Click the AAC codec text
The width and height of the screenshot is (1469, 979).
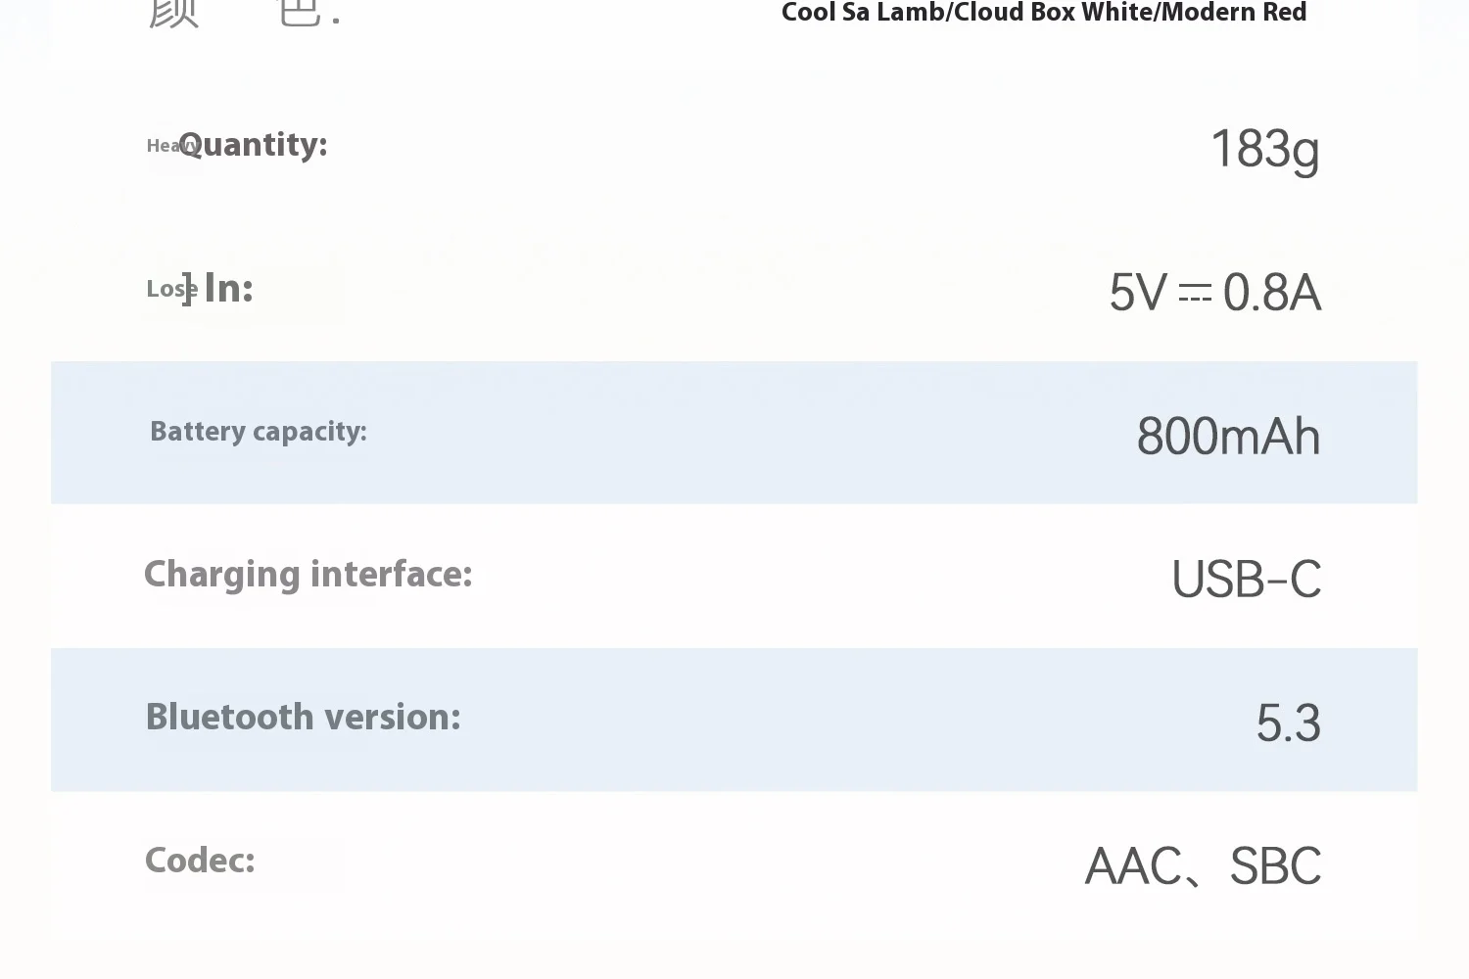(1133, 866)
